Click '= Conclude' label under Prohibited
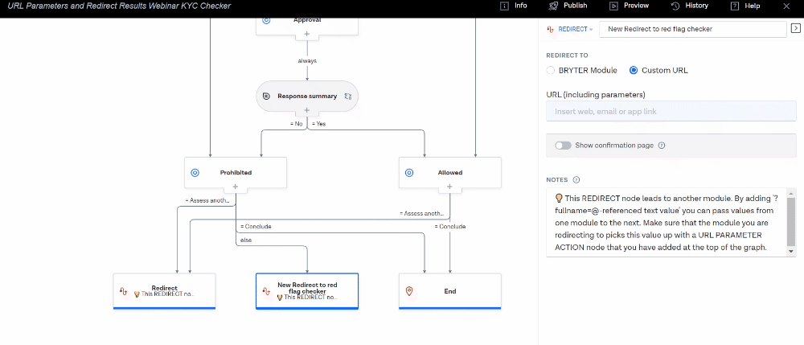804x345 pixels. click(x=256, y=227)
